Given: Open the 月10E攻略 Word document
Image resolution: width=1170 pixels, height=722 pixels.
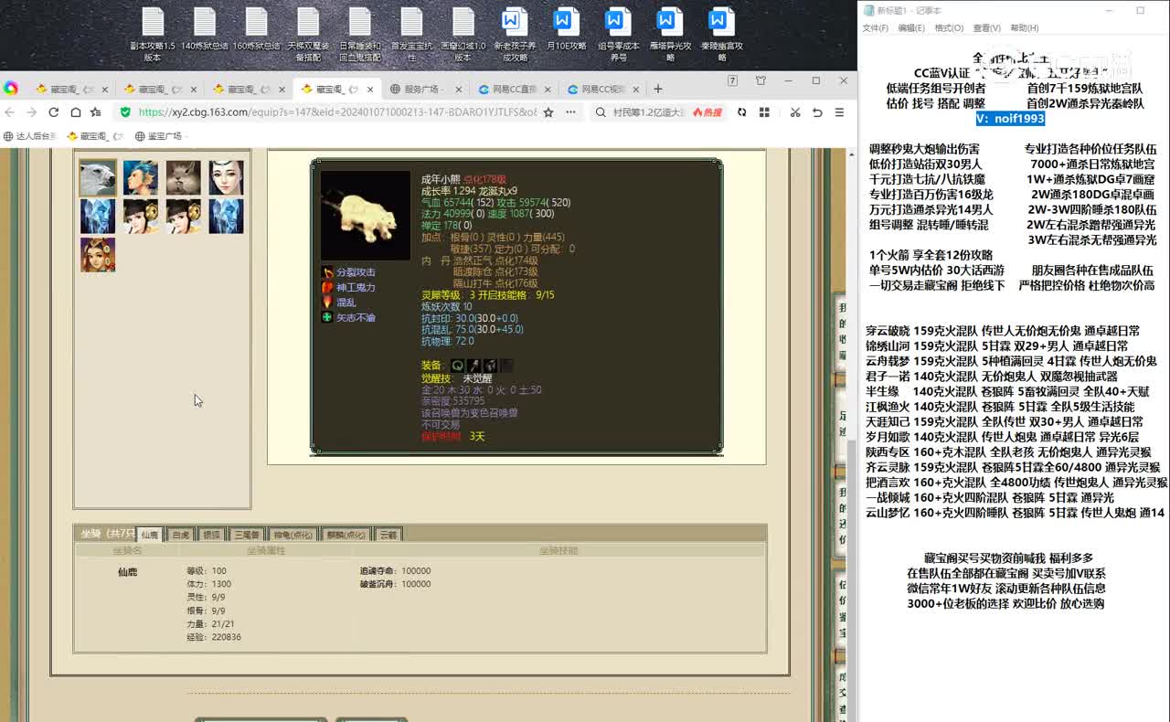Looking at the screenshot, I should pos(566,29).
